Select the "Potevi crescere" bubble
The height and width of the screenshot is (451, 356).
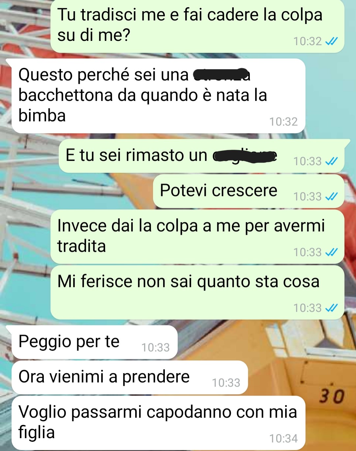click(x=249, y=191)
